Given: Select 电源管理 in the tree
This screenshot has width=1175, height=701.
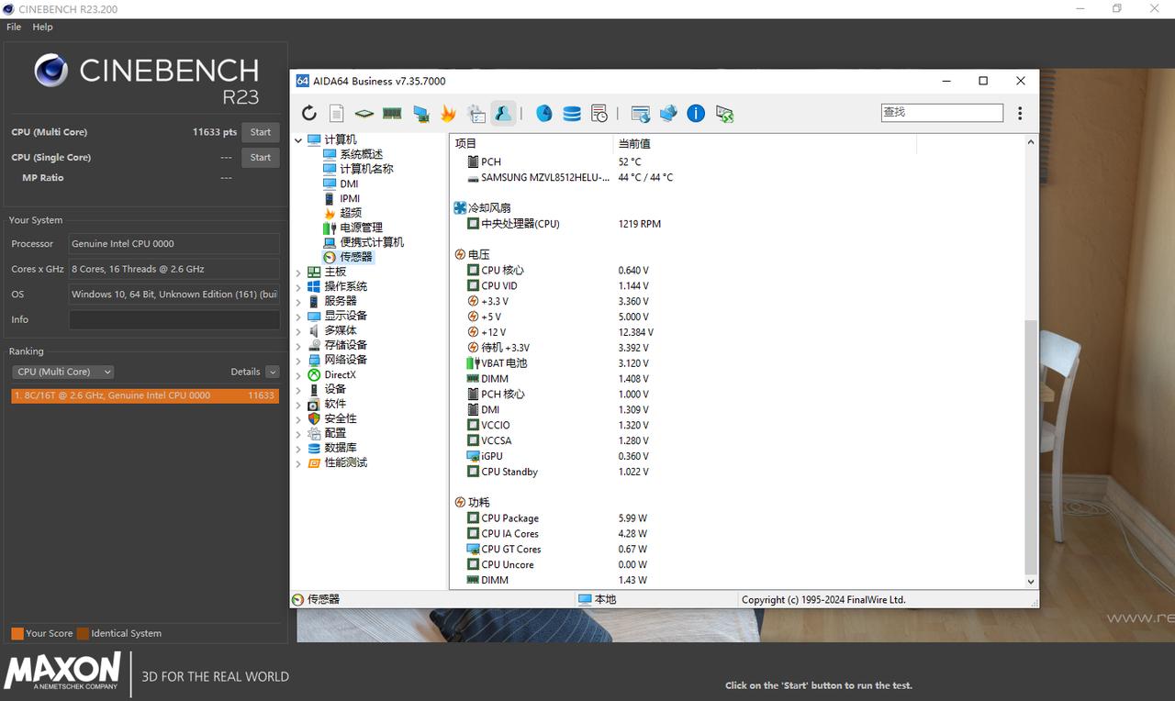Looking at the screenshot, I should [361, 228].
